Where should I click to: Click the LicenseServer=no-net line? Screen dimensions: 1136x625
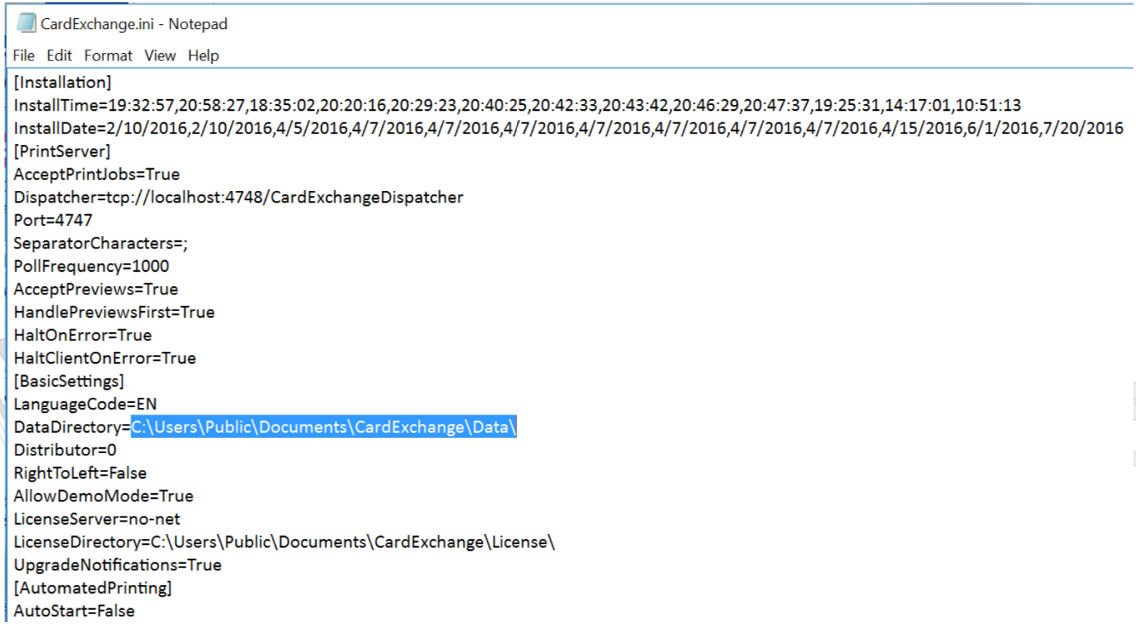pyautogui.click(x=97, y=519)
